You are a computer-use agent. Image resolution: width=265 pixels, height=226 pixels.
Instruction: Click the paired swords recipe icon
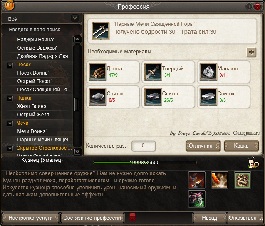pos(101,31)
